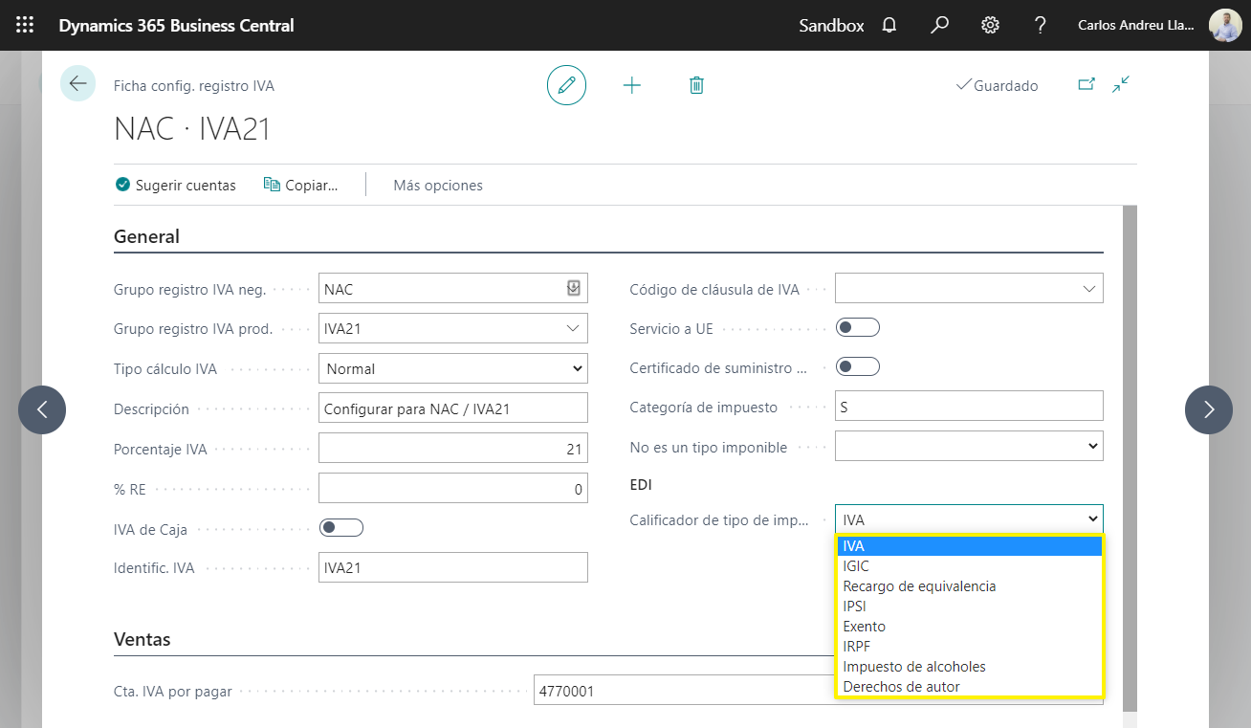Image resolution: width=1251 pixels, height=728 pixels.
Task: Click the EDI group heading
Action: 641,485
